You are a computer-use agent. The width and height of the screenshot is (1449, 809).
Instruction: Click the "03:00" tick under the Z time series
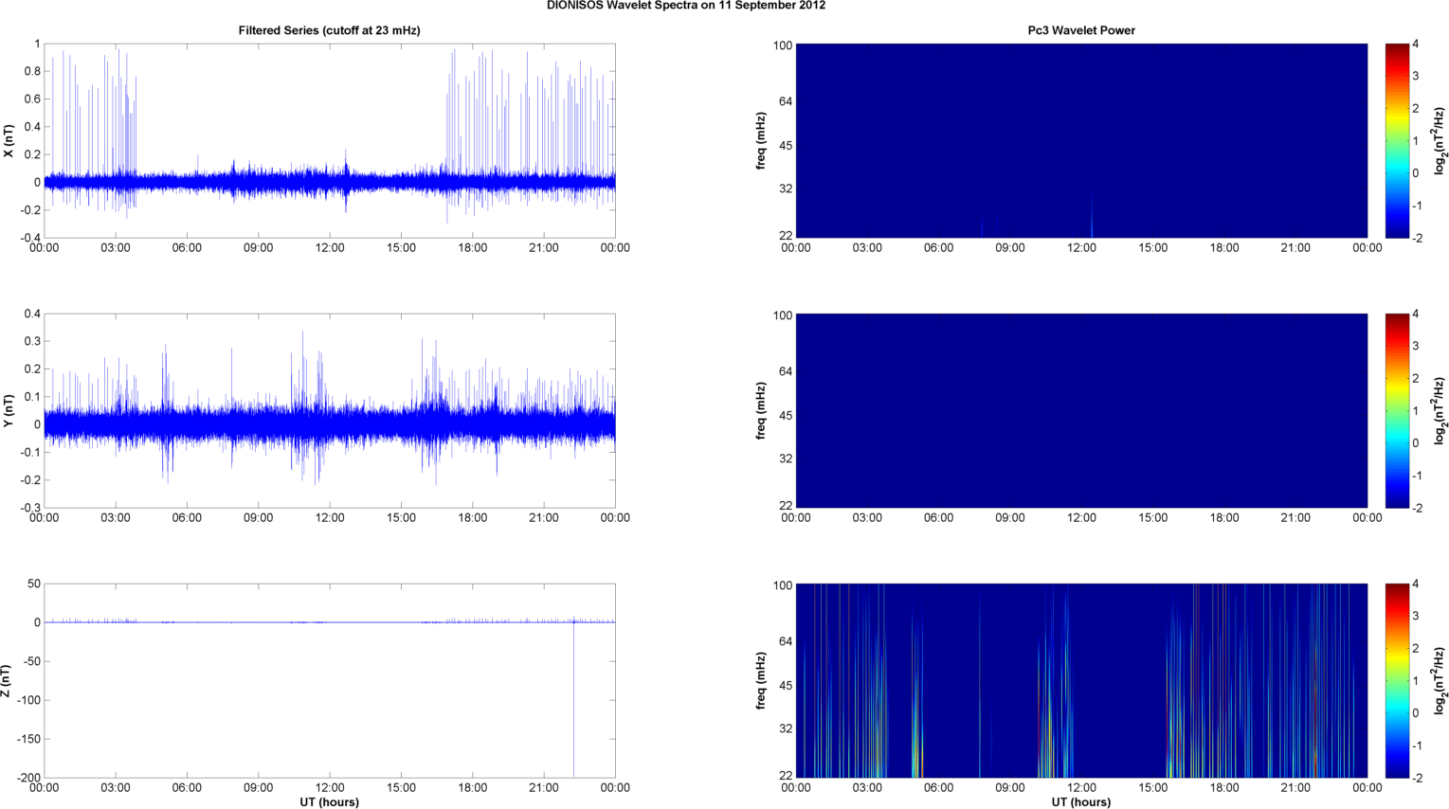point(116,788)
